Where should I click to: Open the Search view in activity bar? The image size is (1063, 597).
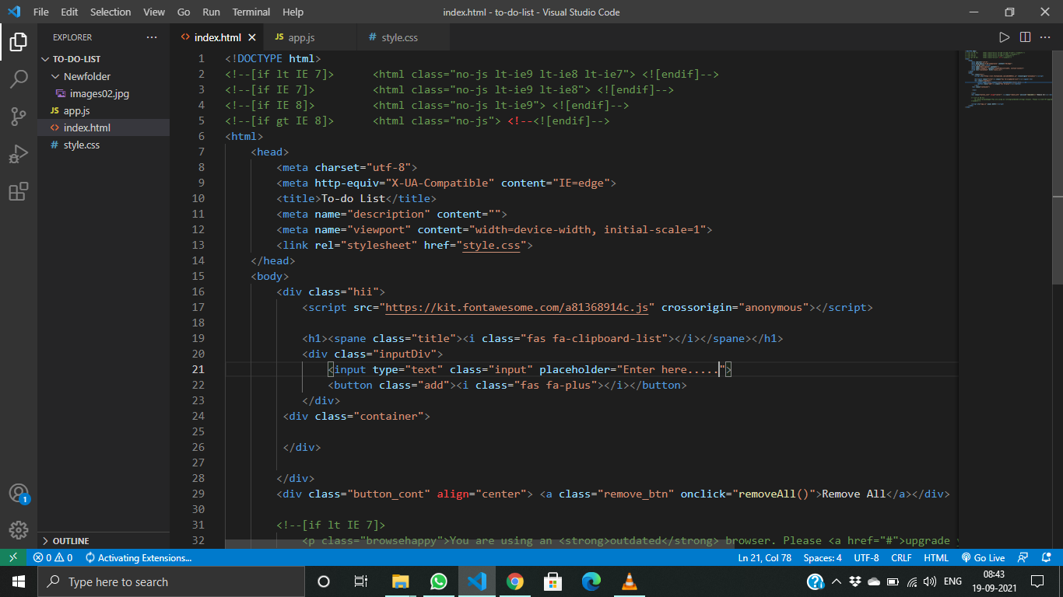click(x=19, y=79)
